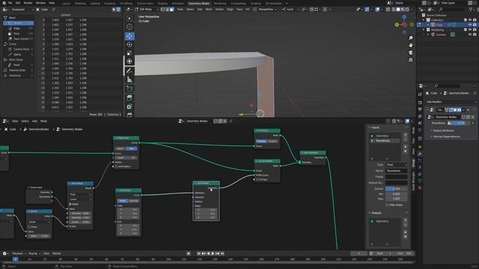Select Control Point under Curve in spreadsheet
The image size is (479, 269).
[x=19, y=49]
